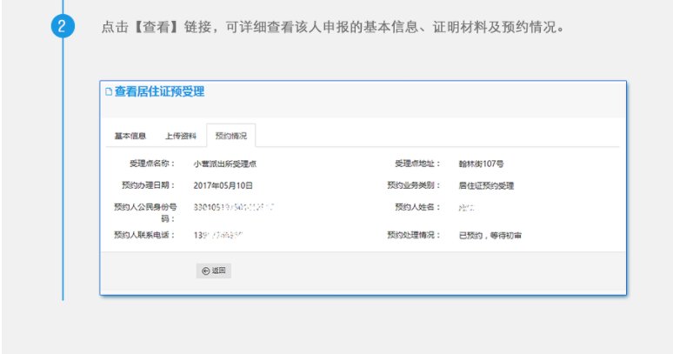Click the 返回 button

pyautogui.click(x=214, y=271)
